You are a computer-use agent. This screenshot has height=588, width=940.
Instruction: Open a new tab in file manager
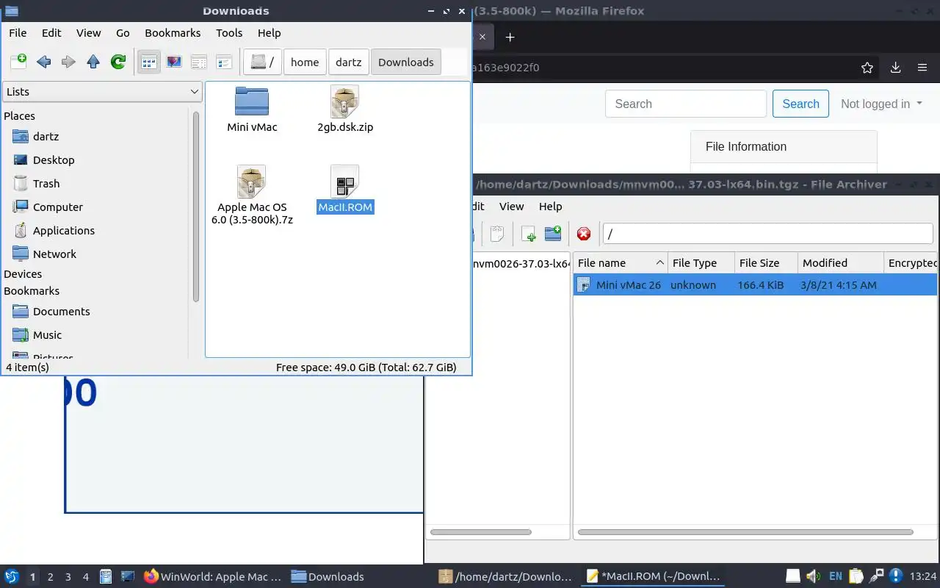[x=18, y=62]
